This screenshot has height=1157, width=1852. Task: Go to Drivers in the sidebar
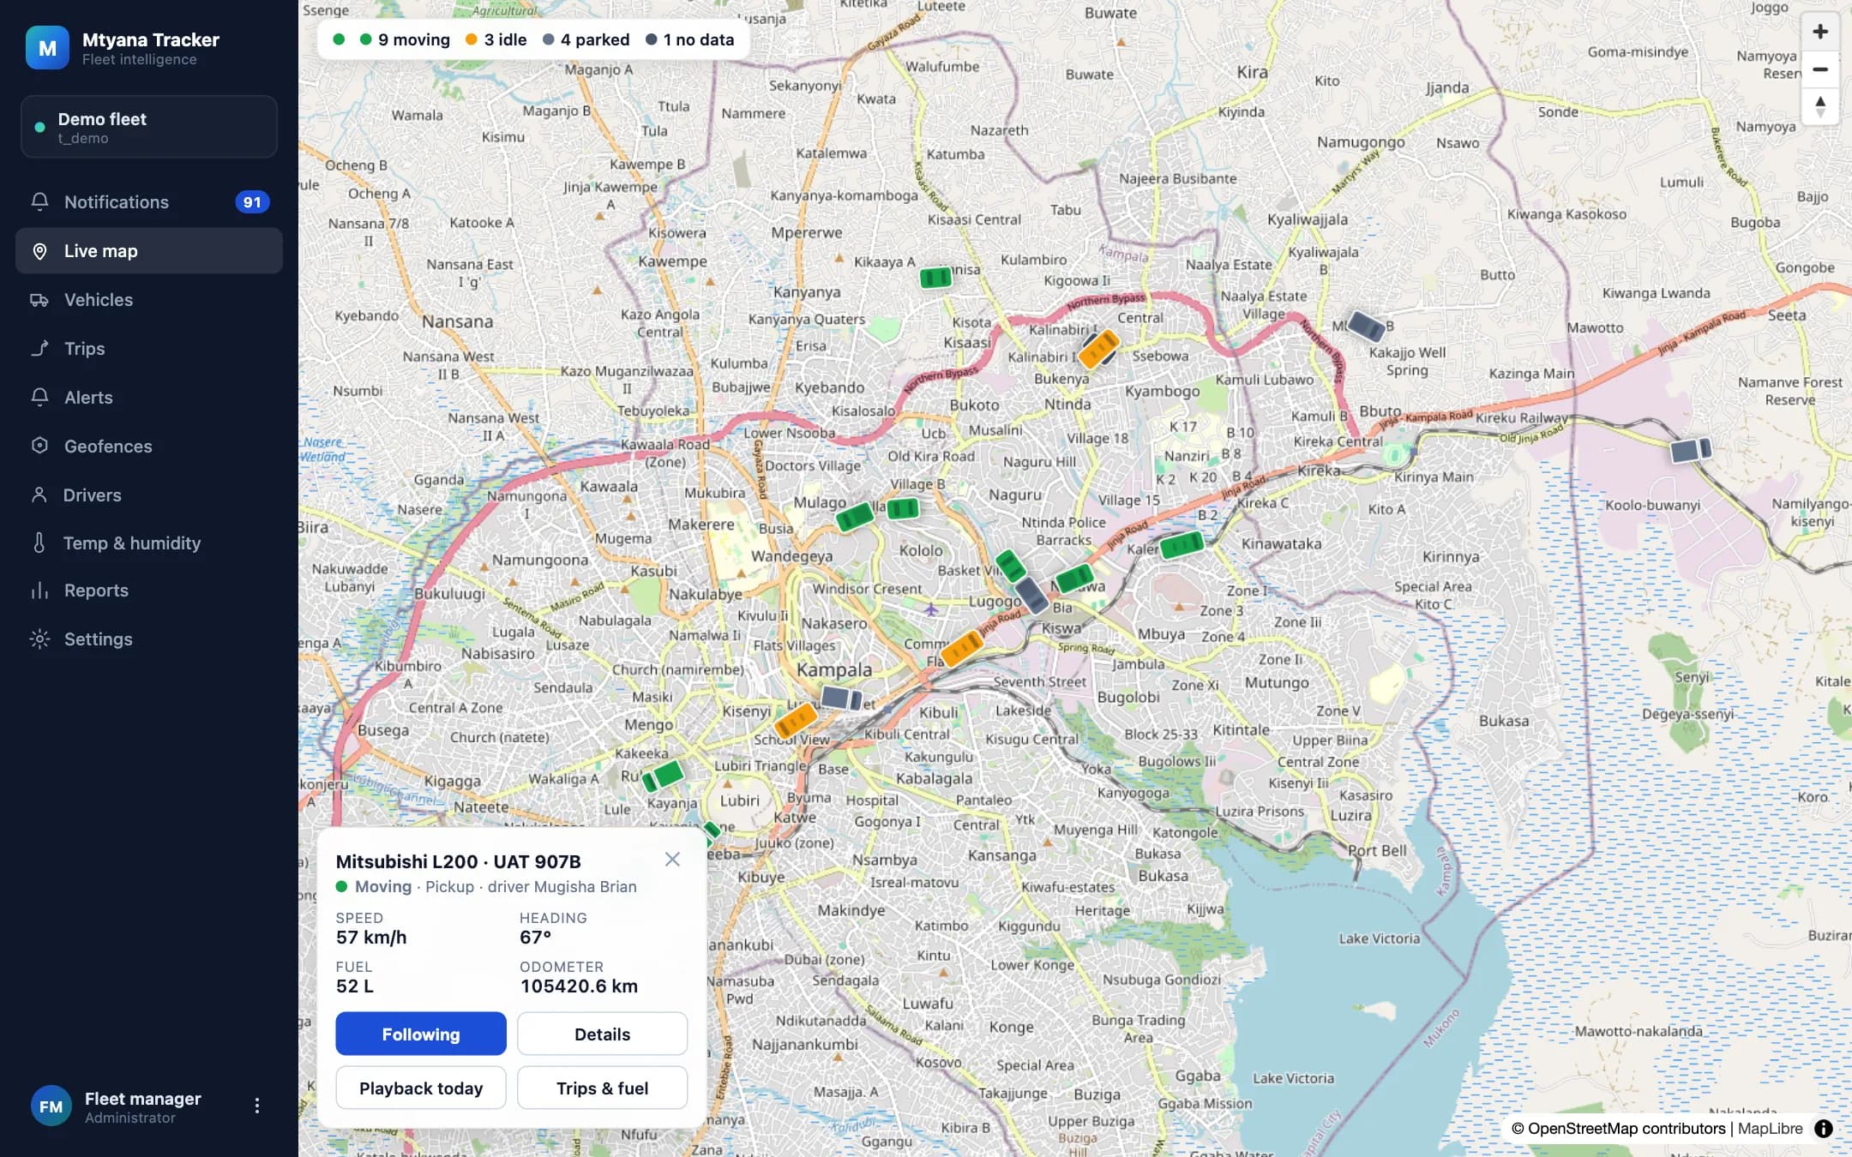[149, 495]
